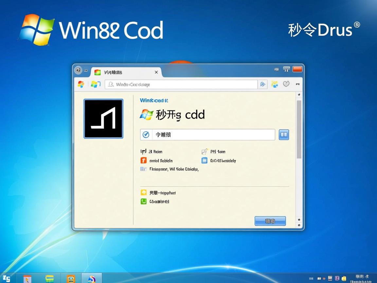377x283 pixels.
Task: Click the pencil edit icon in the list
Action: pyautogui.click(x=205, y=151)
